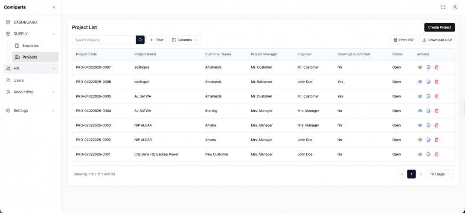Delete project PRO-04022026-0007
Viewport: 465px width, 213px height.
click(436, 67)
